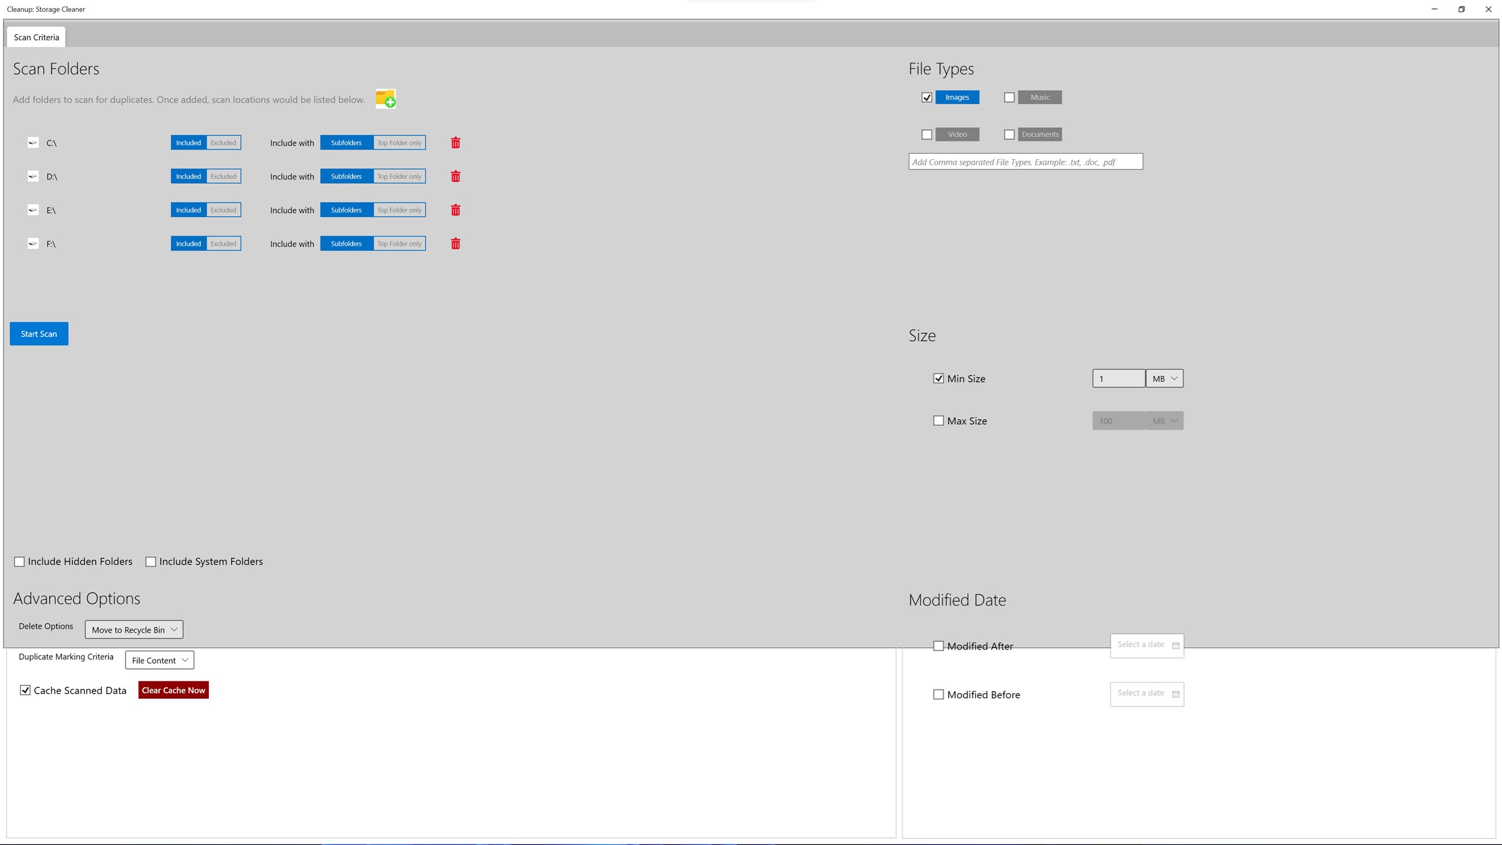Remove the D:\ folder with trash icon
This screenshot has width=1502, height=845.
(455, 176)
